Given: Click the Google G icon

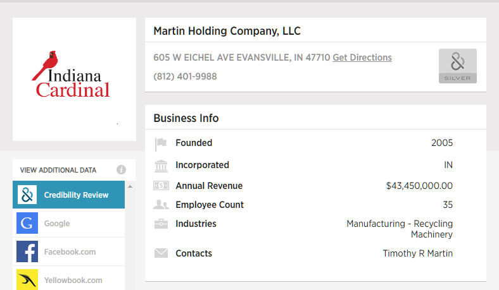Looking at the screenshot, I should (x=27, y=224).
